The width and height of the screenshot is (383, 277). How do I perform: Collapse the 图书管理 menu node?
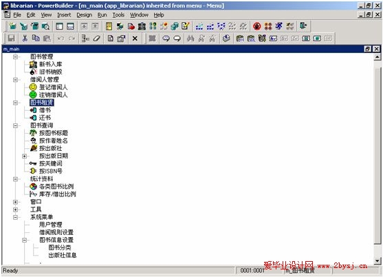[15, 57]
